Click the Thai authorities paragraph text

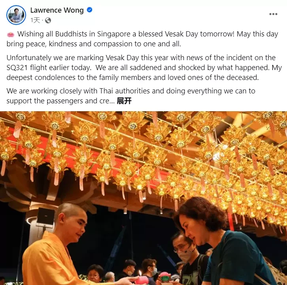point(131,96)
